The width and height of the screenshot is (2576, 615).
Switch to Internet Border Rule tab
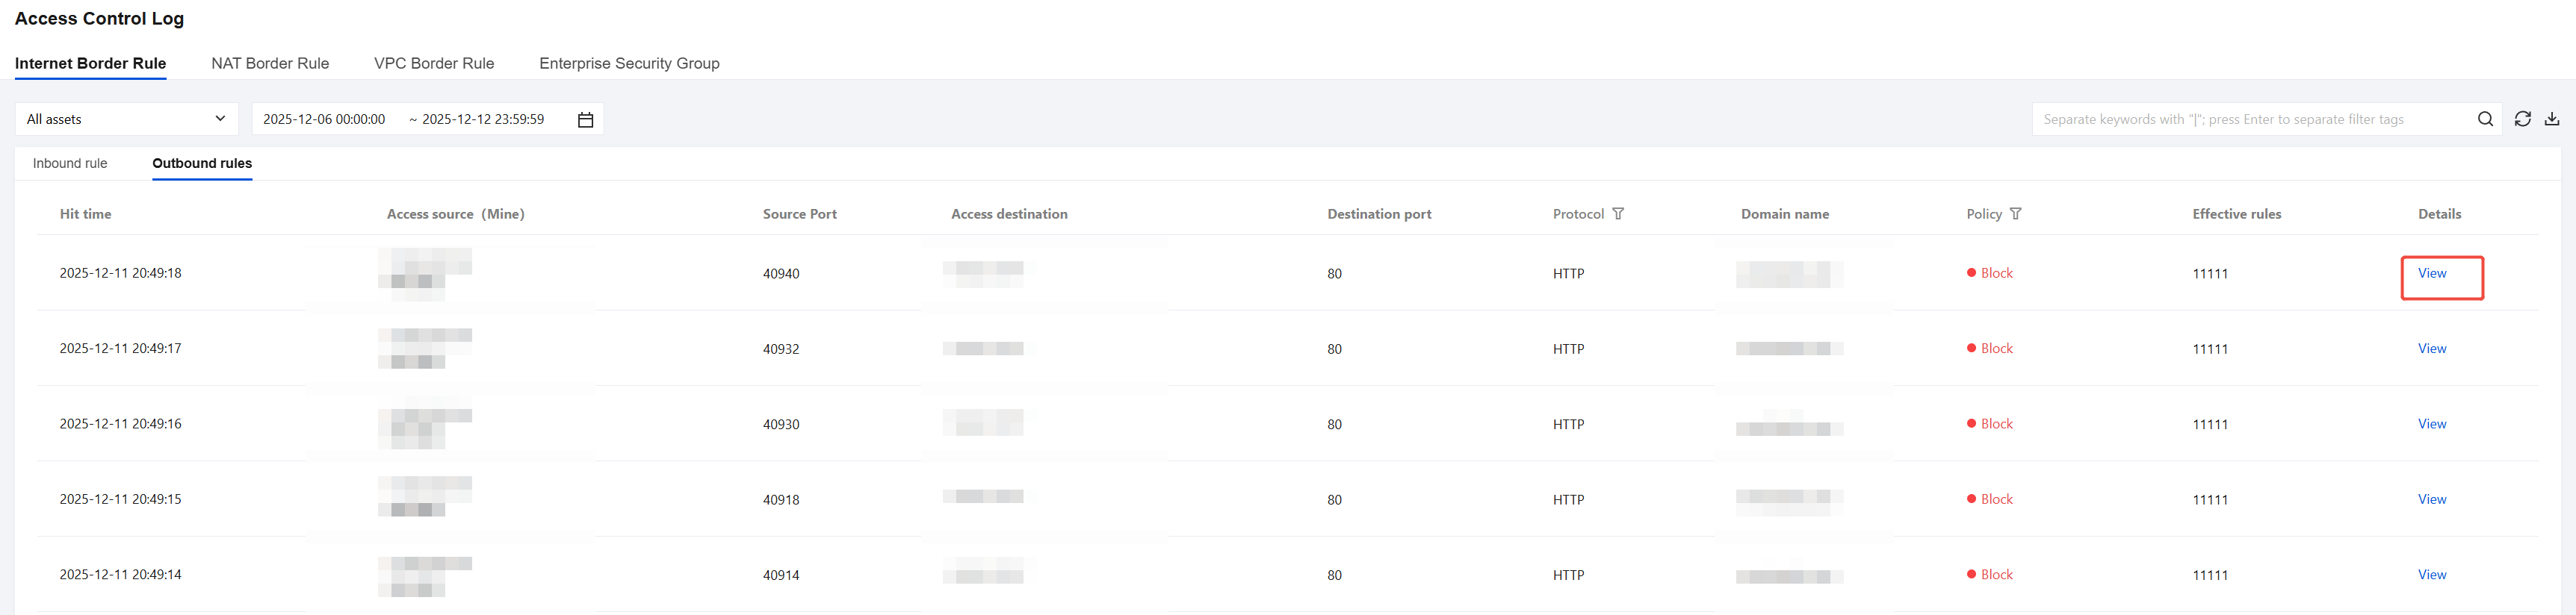coord(90,63)
